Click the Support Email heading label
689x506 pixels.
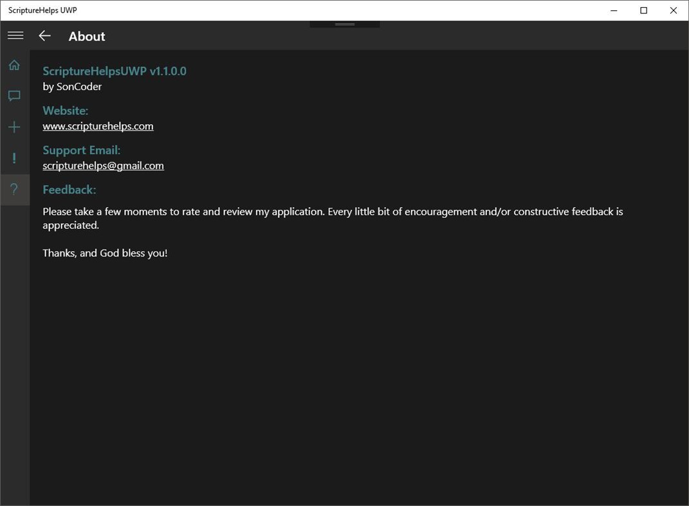(x=81, y=150)
